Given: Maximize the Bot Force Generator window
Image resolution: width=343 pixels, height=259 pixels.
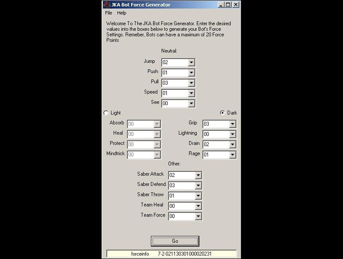Looking at the screenshot, I should [x=228, y=5].
